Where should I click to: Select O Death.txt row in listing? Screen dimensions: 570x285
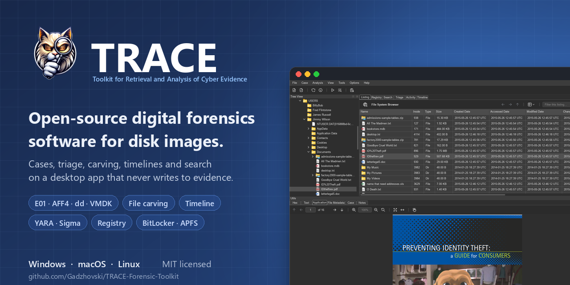click(465, 189)
